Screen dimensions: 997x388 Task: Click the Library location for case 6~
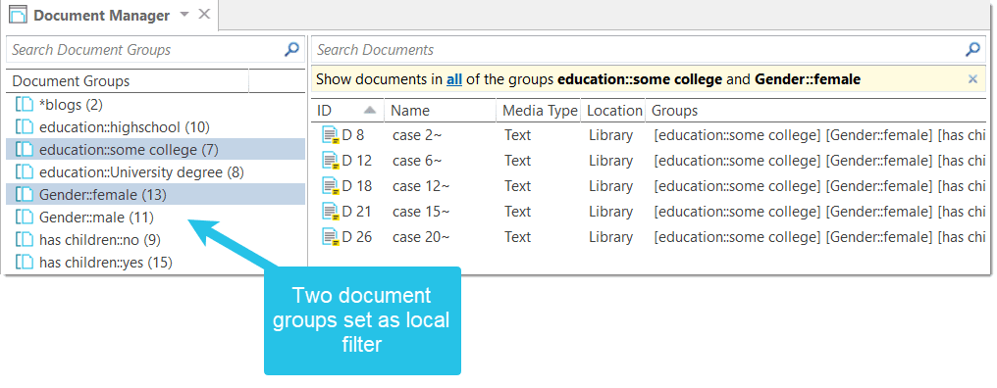pos(610,161)
